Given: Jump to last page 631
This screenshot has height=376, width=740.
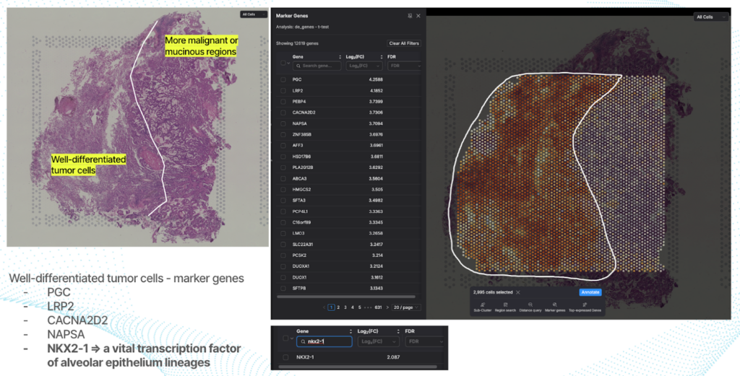Looking at the screenshot, I should click(x=378, y=307).
